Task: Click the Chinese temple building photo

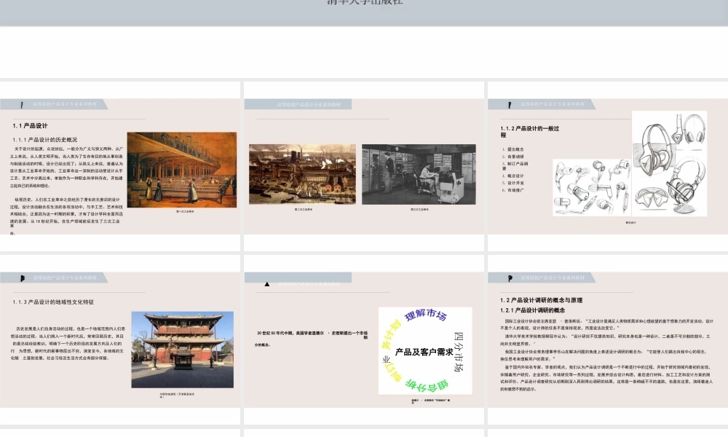Action: point(183,350)
